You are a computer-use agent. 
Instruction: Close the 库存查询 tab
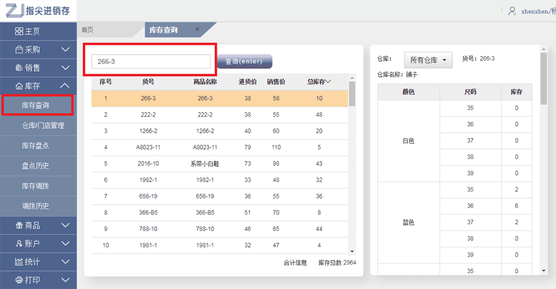(x=197, y=30)
